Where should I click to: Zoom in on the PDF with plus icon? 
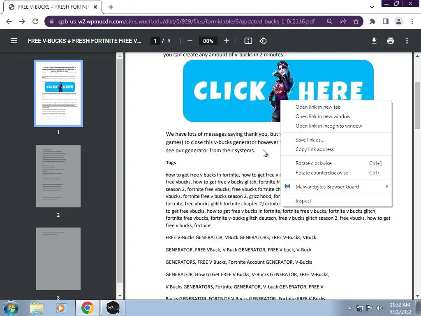[227, 41]
